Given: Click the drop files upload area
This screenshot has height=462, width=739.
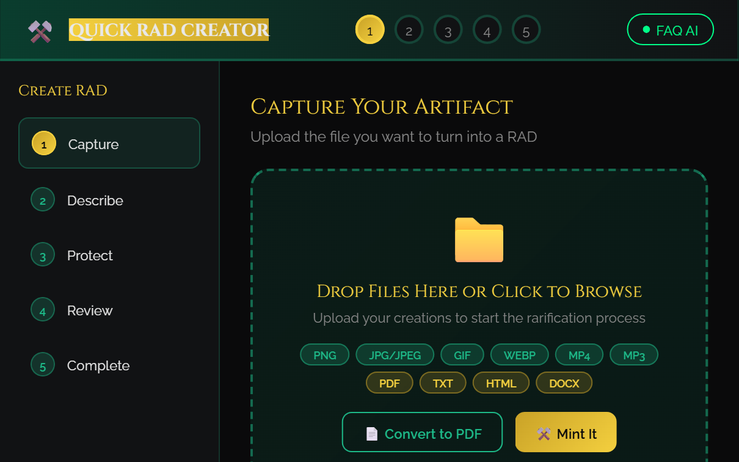Looking at the screenshot, I should coord(479,291).
